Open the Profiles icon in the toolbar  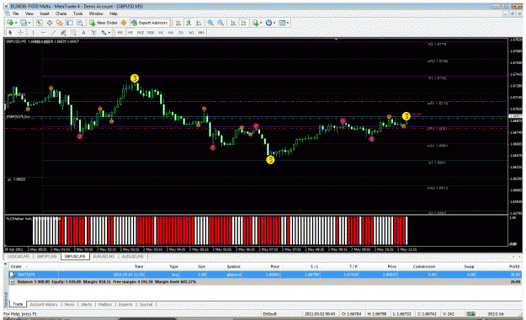point(24,23)
